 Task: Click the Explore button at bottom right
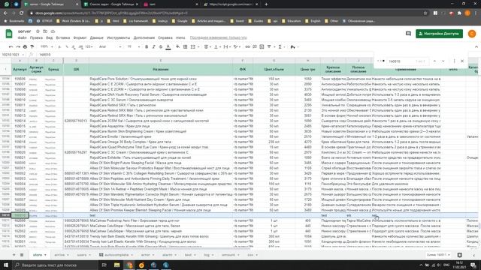[459, 255]
